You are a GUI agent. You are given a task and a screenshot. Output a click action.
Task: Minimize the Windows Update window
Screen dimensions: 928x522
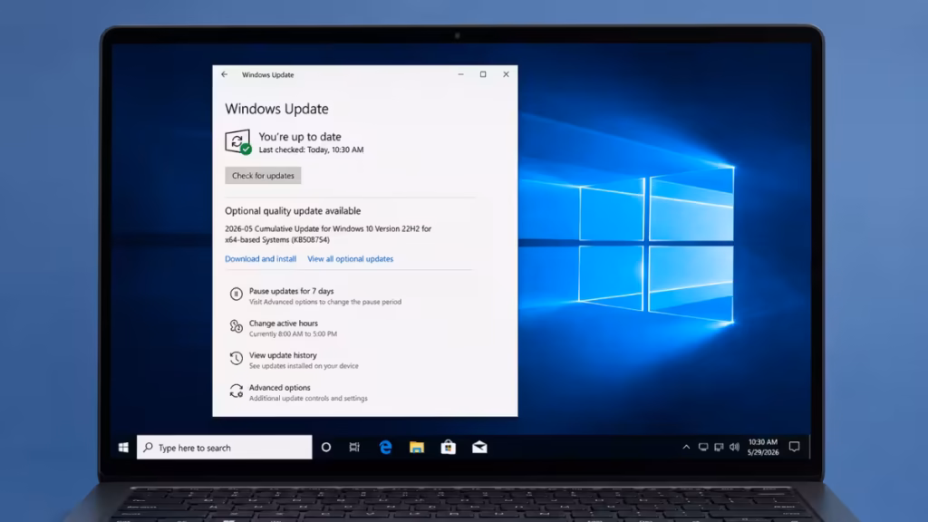460,74
